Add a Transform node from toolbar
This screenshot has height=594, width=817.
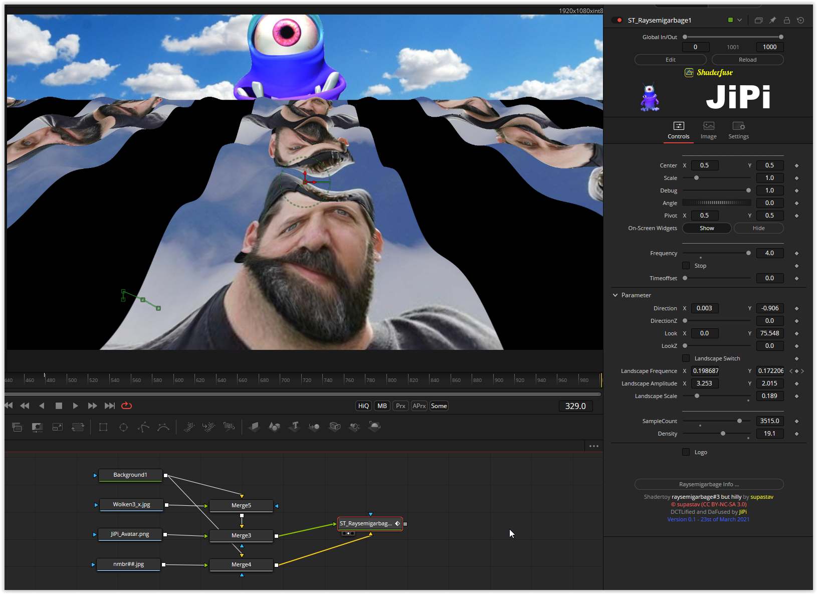click(78, 427)
